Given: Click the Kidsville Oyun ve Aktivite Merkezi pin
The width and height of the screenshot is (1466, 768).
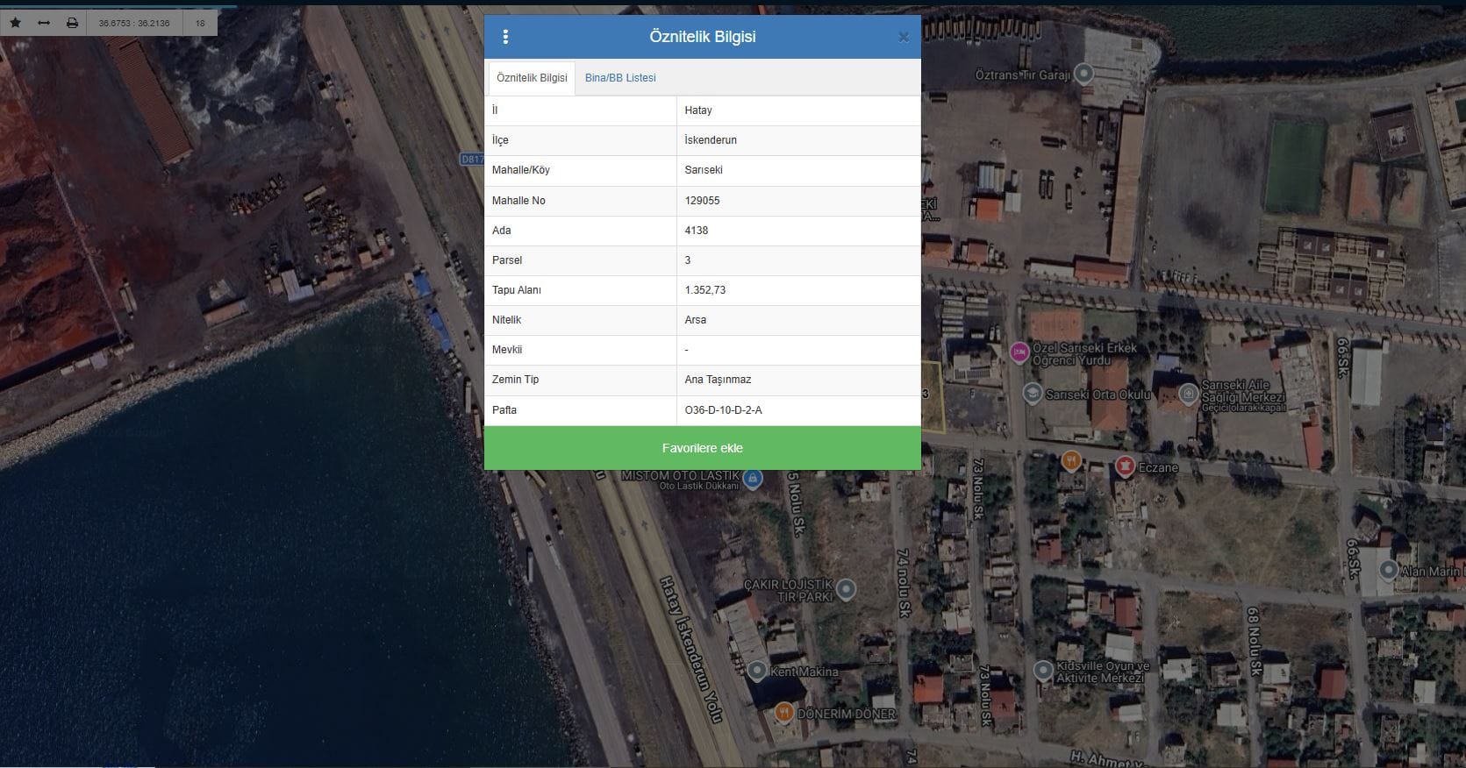Looking at the screenshot, I should pyautogui.click(x=1042, y=672).
